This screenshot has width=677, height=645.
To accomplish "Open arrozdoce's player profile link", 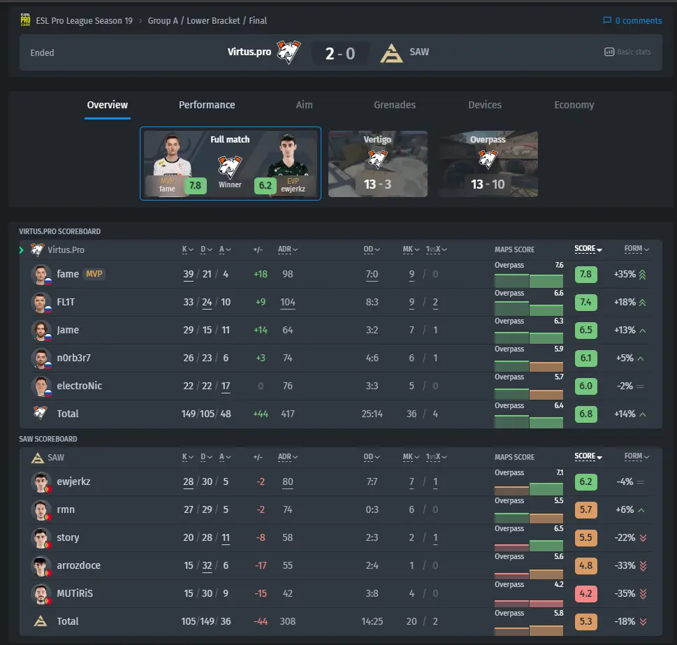I will pos(78,565).
